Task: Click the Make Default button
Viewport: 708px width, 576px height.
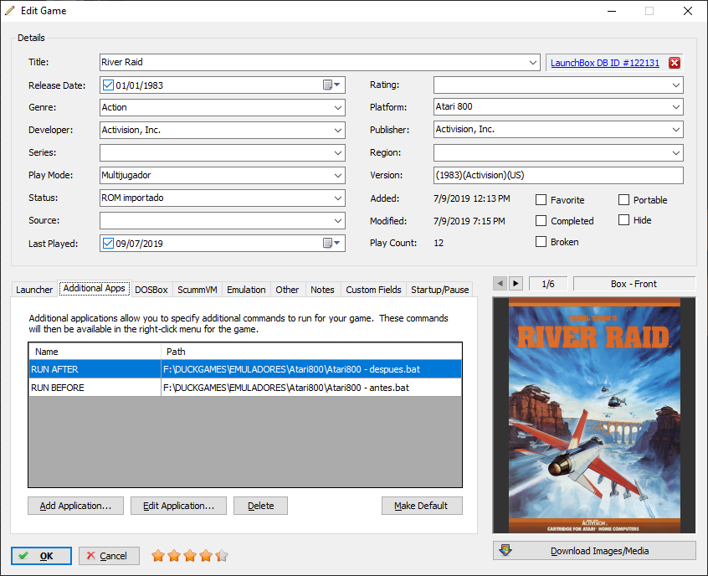Action: (422, 506)
